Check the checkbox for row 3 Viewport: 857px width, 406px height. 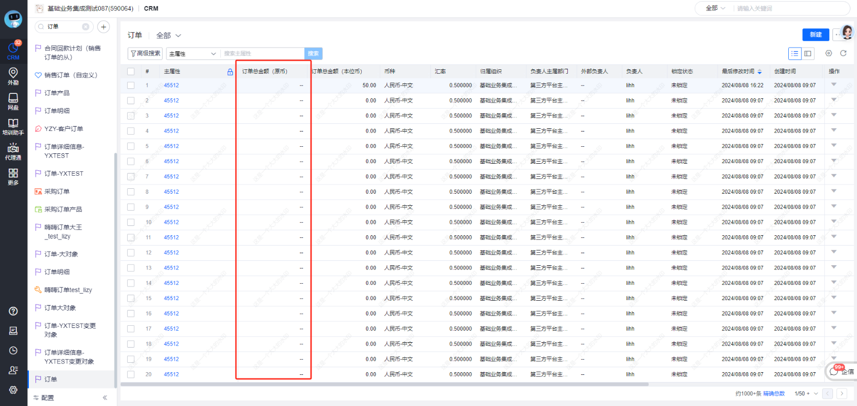[131, 116]
